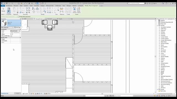Close the Properties palette

pyautogui.click(x=20, y=19)
